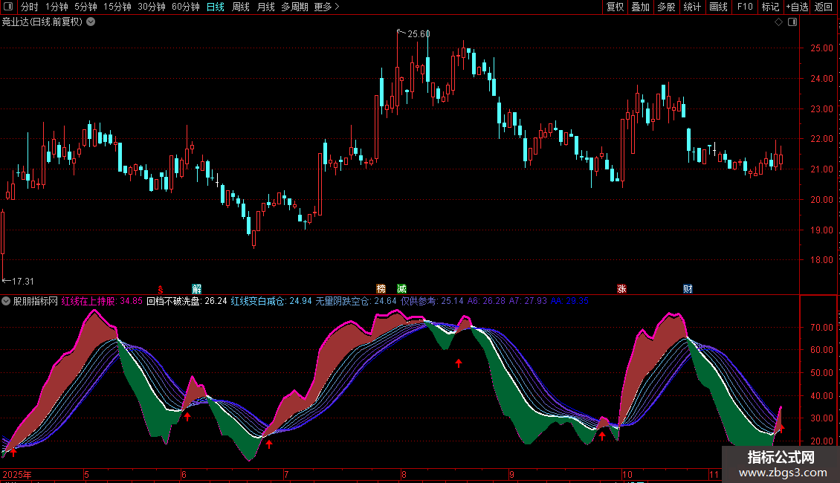Screen dimensions: 840x483
Task: Open the 画线 drawing tools
Action: pos(718,7)
